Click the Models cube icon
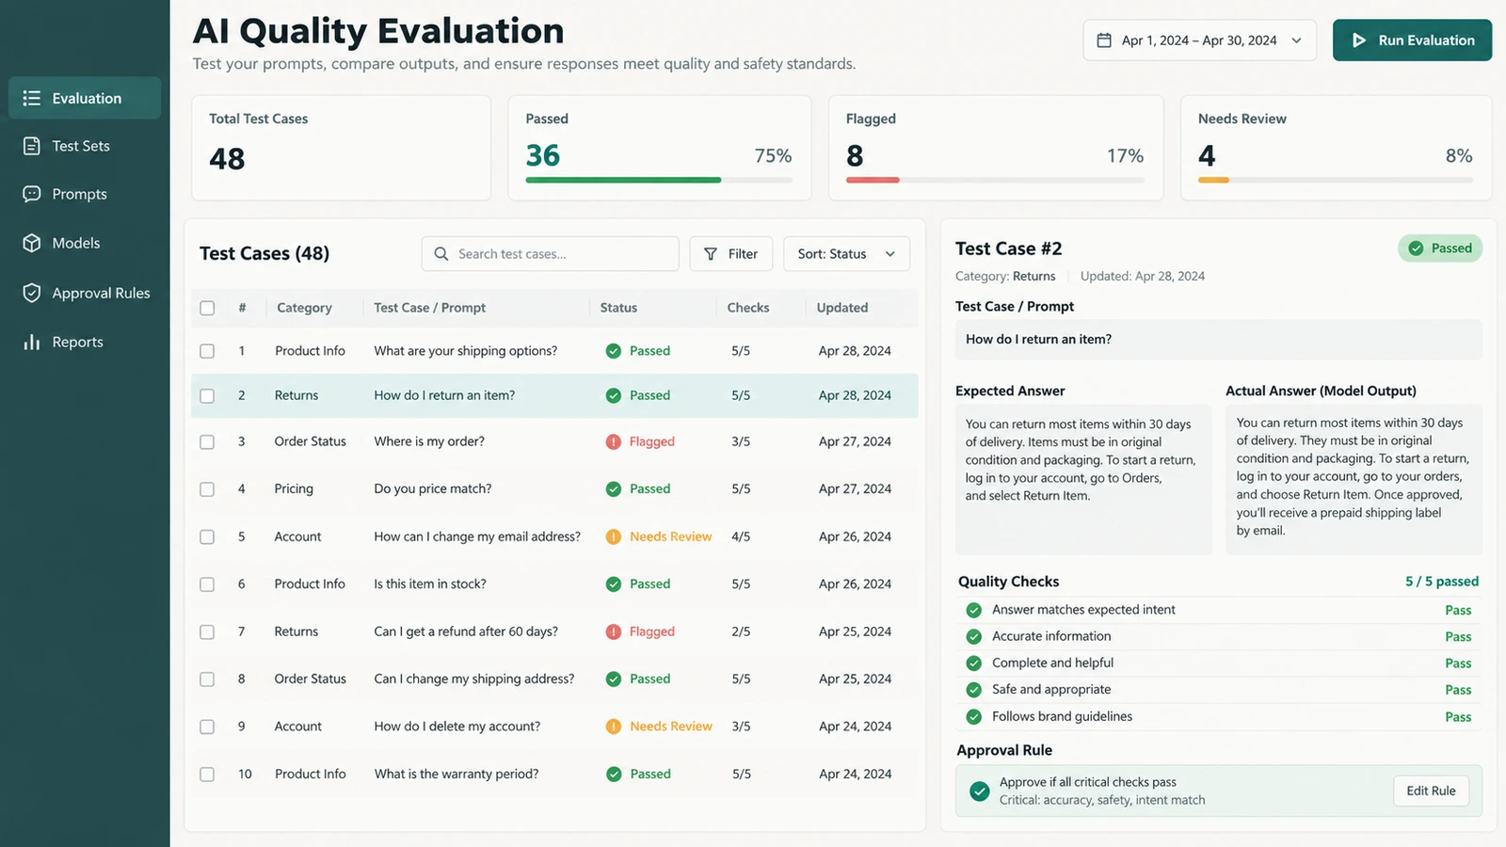This screenshot has width=1506, height=847. pyautogui.click(x=32, y=243)
